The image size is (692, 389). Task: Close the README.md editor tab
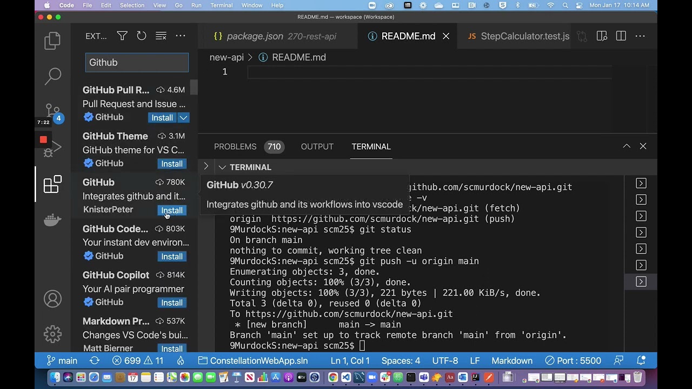point(446,36)
